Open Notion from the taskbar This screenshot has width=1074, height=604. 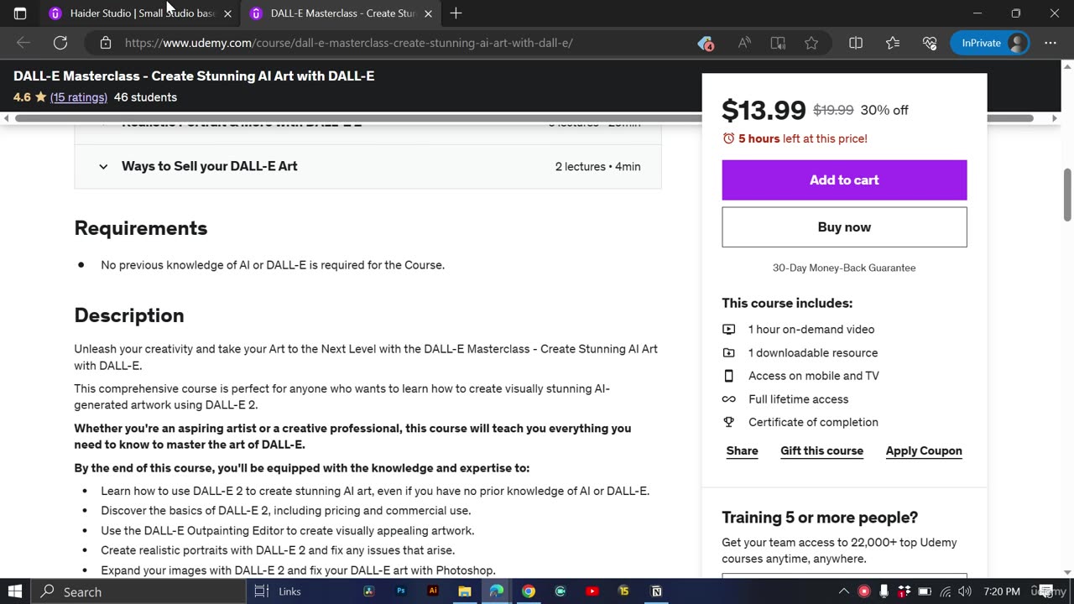(656, 591)
